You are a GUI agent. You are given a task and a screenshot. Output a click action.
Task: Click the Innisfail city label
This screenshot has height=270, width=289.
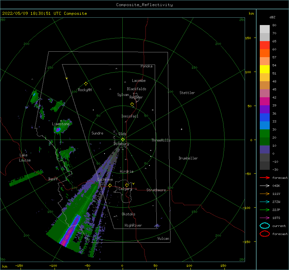[130, 116]
